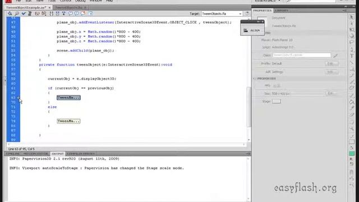Close the TweenObjects.fla tab
This screenshot has width=359, height=202.
[x=85, y=7]
